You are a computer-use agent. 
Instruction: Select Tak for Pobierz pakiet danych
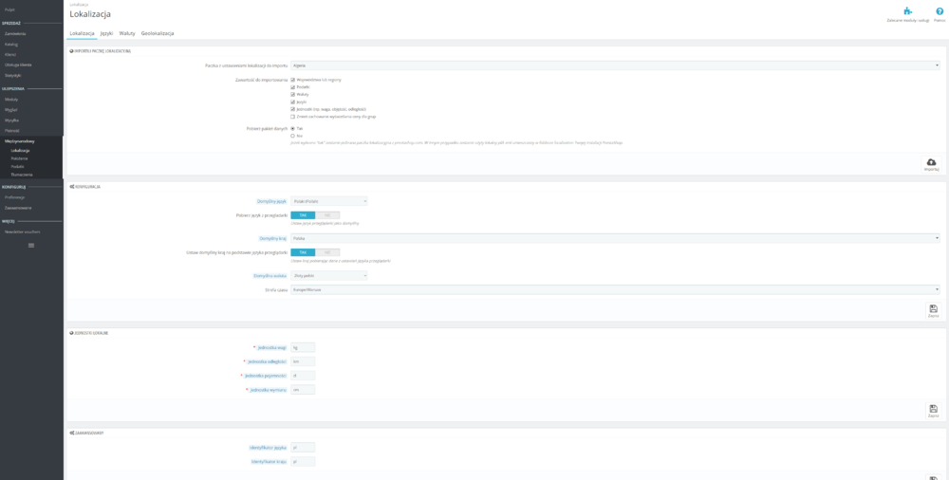[x=293, y=128]
